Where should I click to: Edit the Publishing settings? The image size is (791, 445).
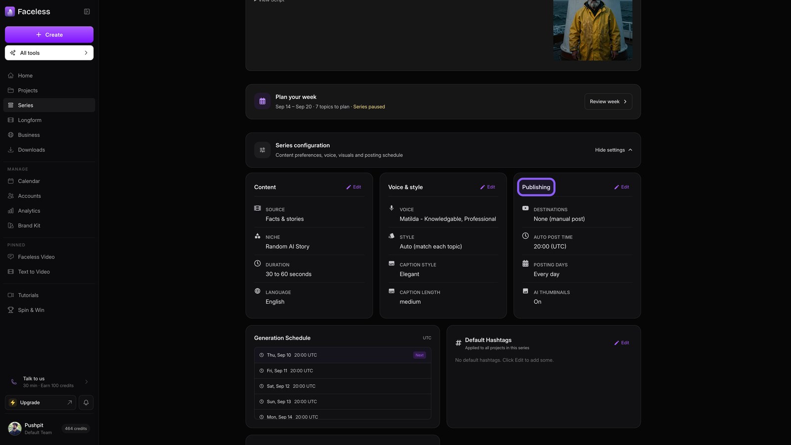(621, 187)
